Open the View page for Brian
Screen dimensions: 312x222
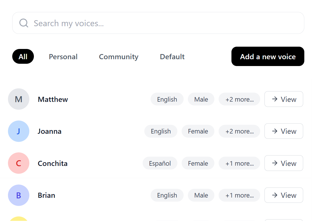pyautogui.click(x=284, y=195)
